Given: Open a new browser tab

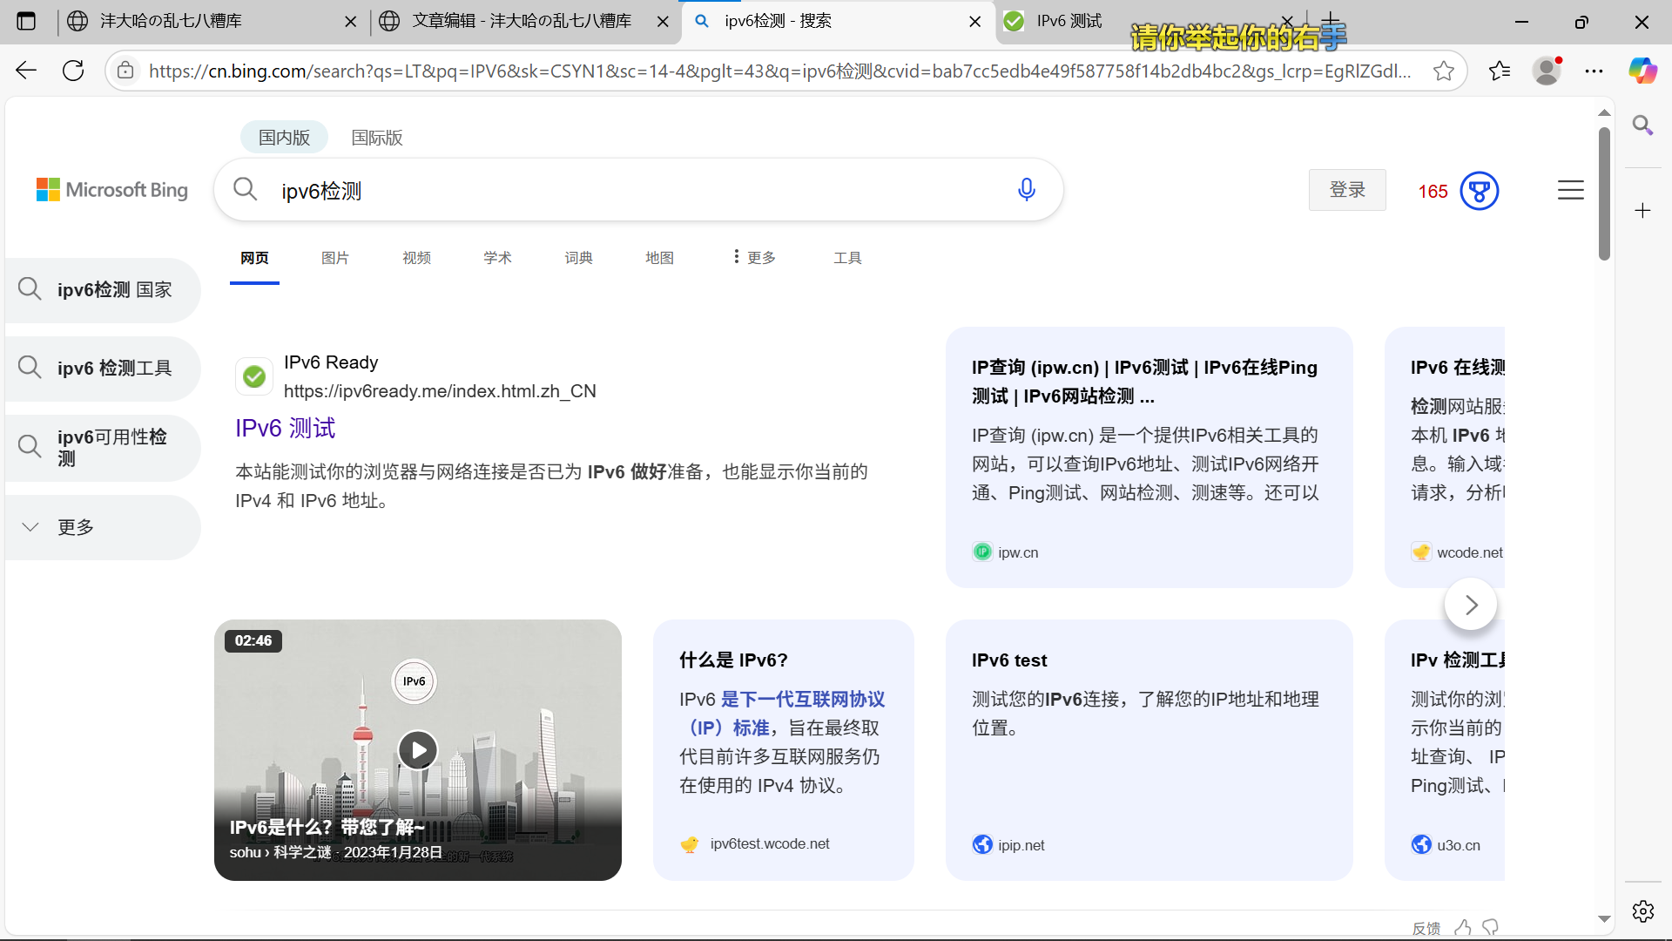Looking at the screenshot, I should pos(1331,21).
